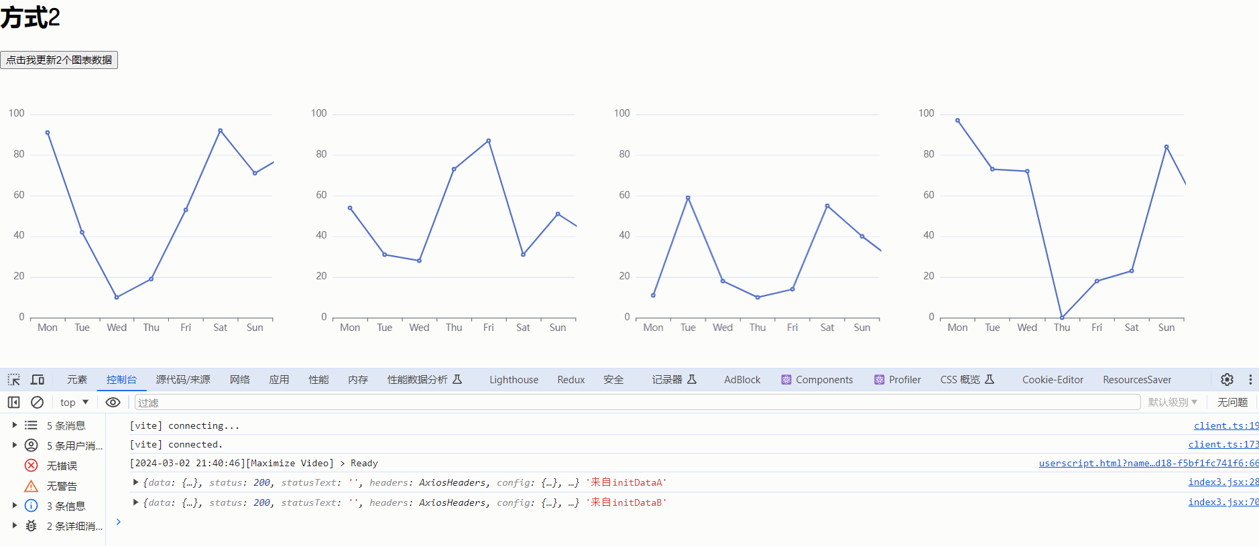Open the AdBlock tab

coord(742,380)
